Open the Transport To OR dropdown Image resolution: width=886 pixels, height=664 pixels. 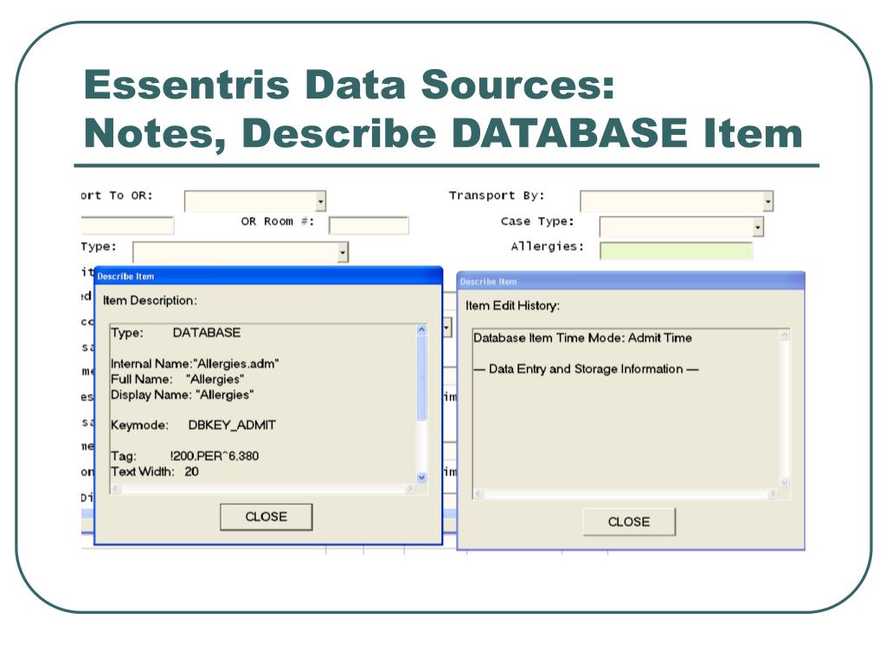(x=320, y=201)
